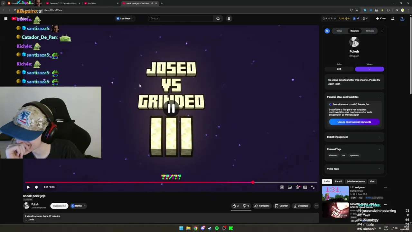
Task: Select the Views purple bar in vidIQ
Action: pos(370,69)
